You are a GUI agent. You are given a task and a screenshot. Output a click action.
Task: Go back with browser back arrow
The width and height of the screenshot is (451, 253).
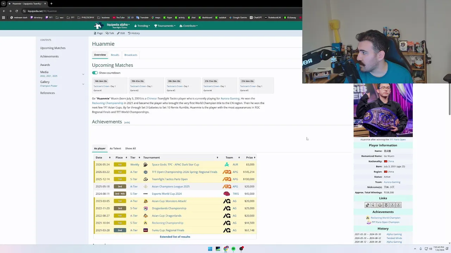click(4, 11)
